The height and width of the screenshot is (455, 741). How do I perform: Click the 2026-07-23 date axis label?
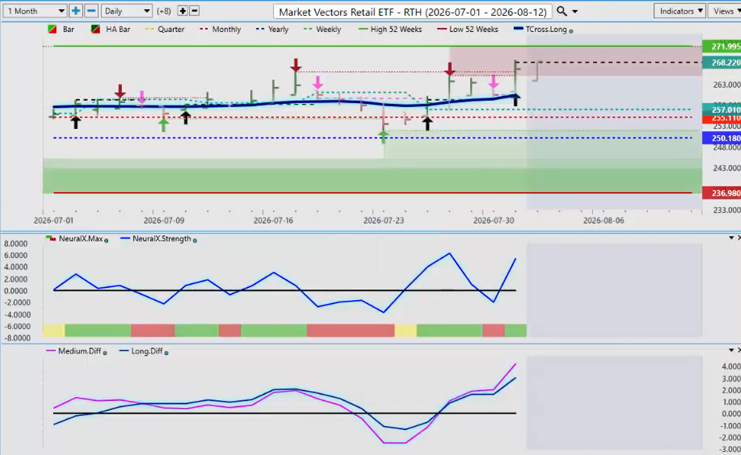click(383, 220)
